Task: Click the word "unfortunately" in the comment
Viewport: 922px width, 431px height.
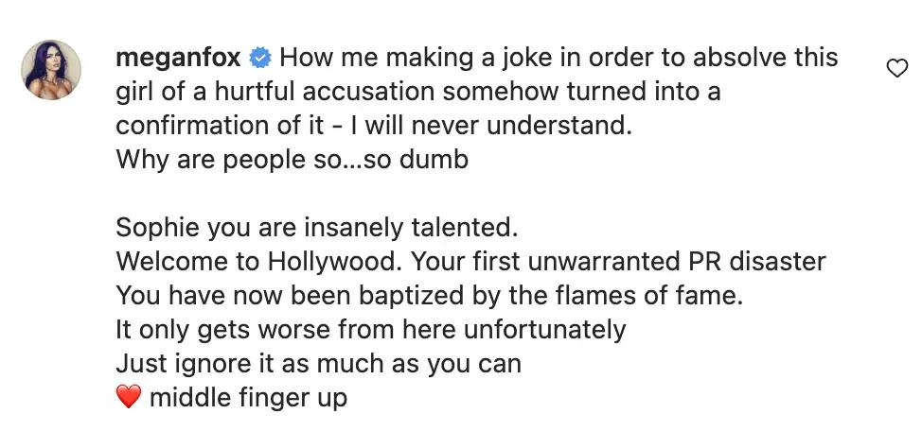Action: tap(552, 330)
